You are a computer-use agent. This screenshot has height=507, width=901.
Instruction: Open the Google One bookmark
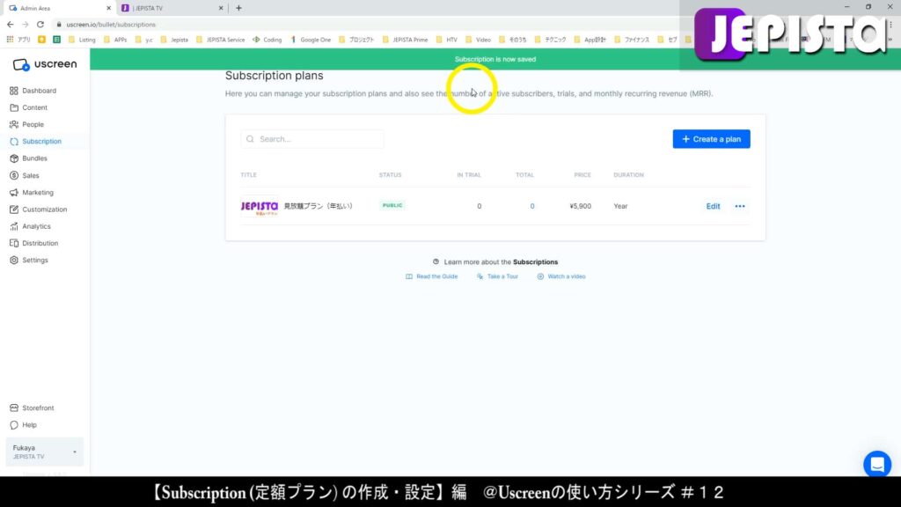311,40
